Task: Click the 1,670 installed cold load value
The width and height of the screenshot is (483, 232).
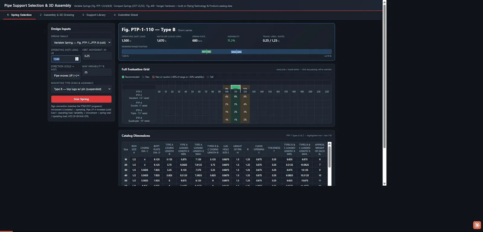Action: (161, 41)
